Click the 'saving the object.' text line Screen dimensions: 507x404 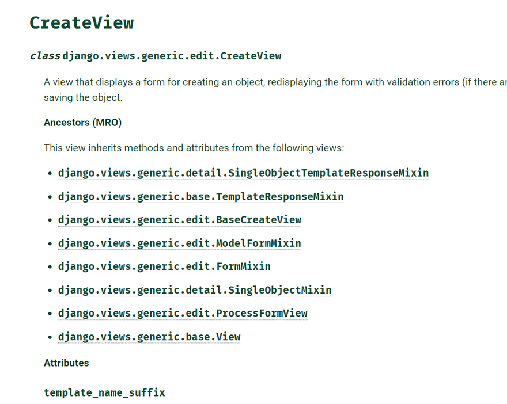tap(83, 97)
